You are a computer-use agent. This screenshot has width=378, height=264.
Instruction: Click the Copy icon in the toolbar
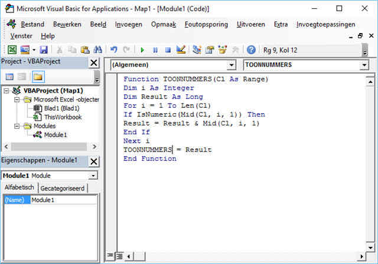click(72, 49)
